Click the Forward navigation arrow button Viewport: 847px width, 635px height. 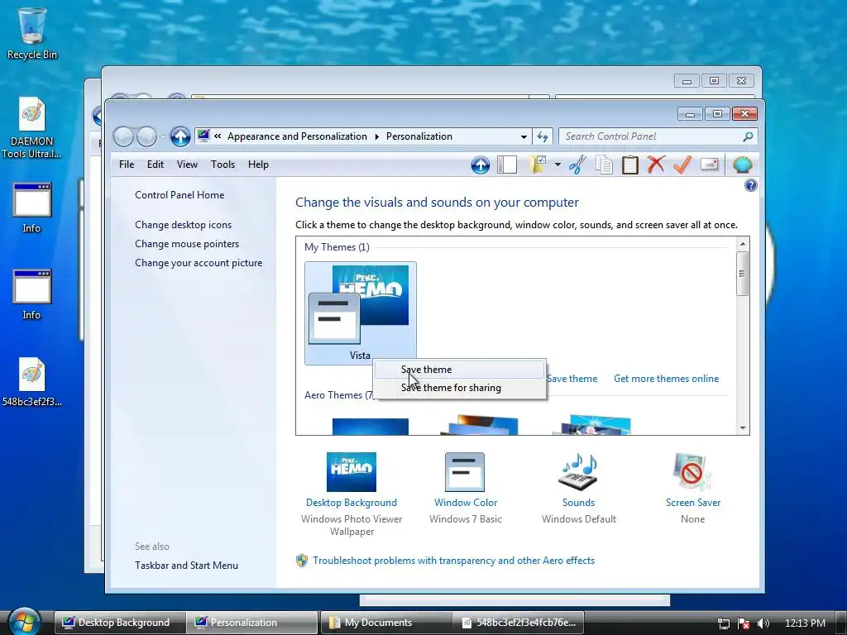click(x=146, y=136)
